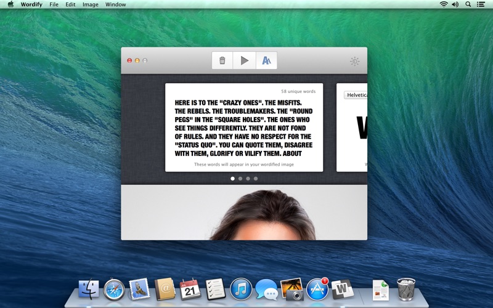The image size is (493, 308).
Task: Open Finder from the Dock
Action: (89, 289)
